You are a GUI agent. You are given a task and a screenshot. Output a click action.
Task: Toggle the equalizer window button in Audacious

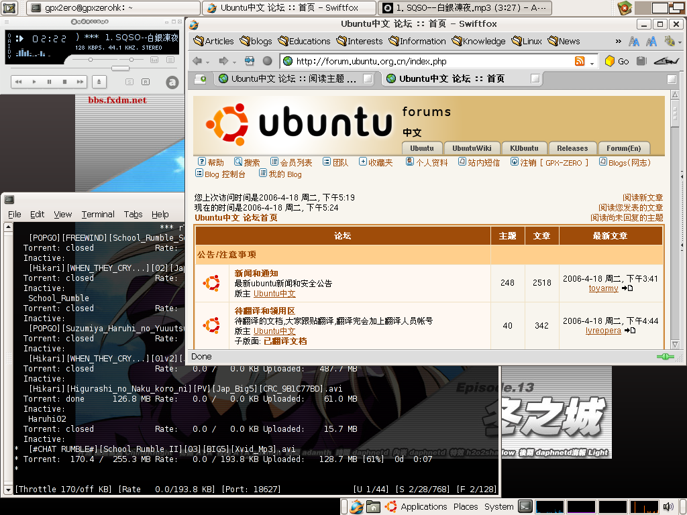click(154, 60)
